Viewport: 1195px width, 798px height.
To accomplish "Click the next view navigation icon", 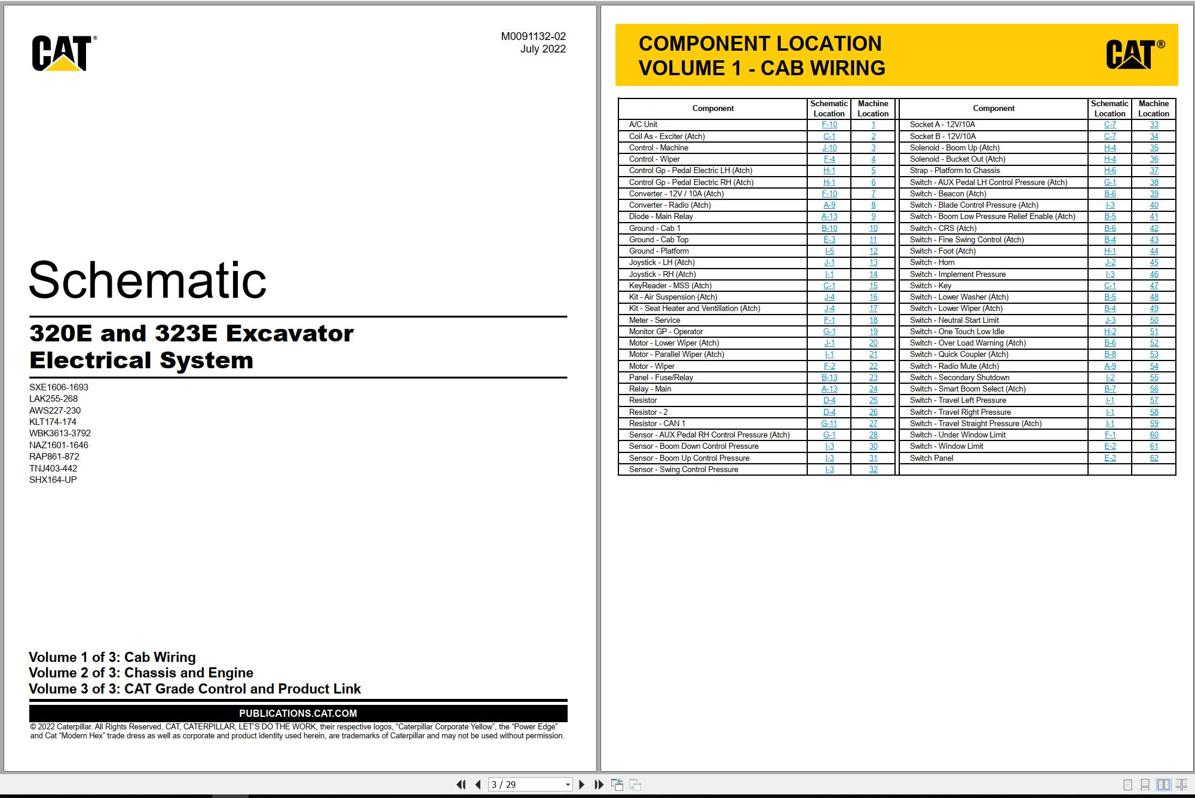I will click(x=635, y=784).
